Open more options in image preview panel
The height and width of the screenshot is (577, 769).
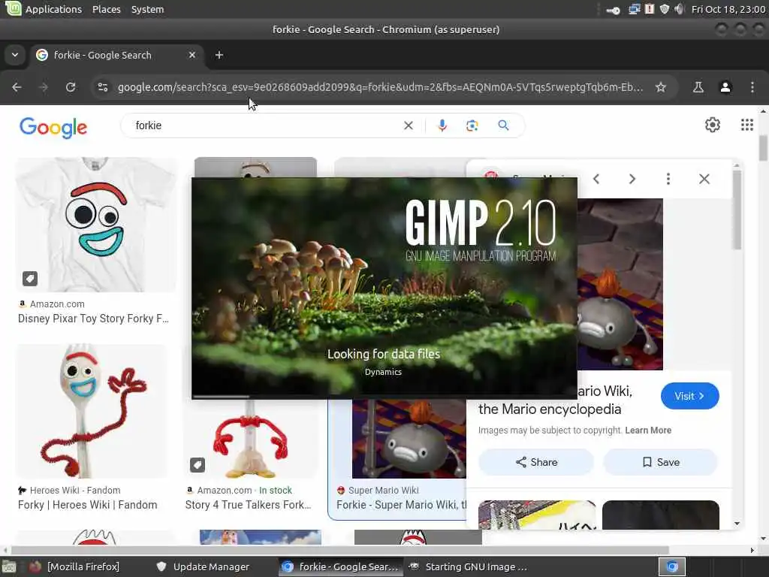pos(668,179)
